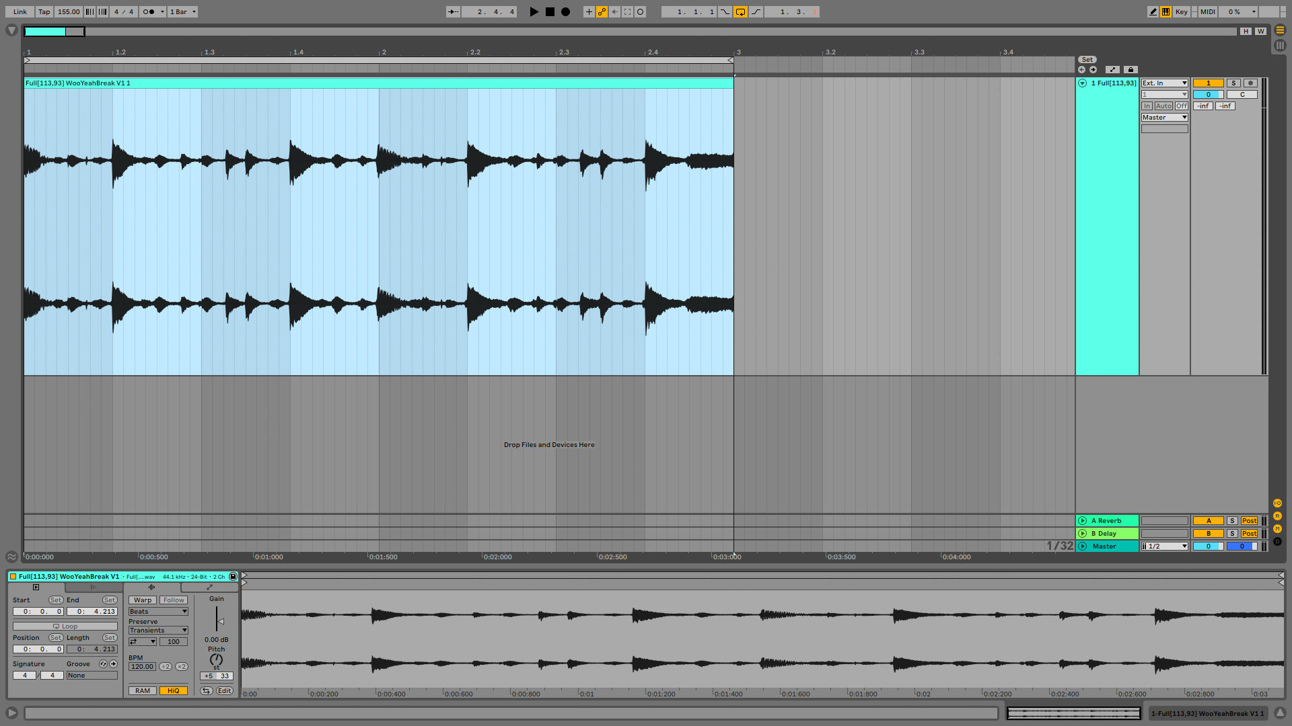Open the Ext. In routing dropdown
Screen dimensions: 1292x726
(x=1164, y=83)
